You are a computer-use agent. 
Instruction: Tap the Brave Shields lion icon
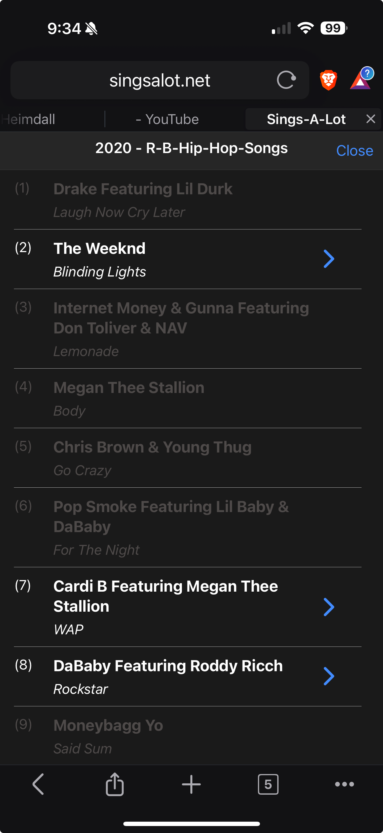pos(328,80)
